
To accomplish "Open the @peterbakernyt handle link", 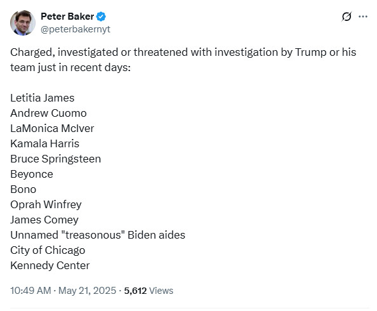I will (76, 29).
